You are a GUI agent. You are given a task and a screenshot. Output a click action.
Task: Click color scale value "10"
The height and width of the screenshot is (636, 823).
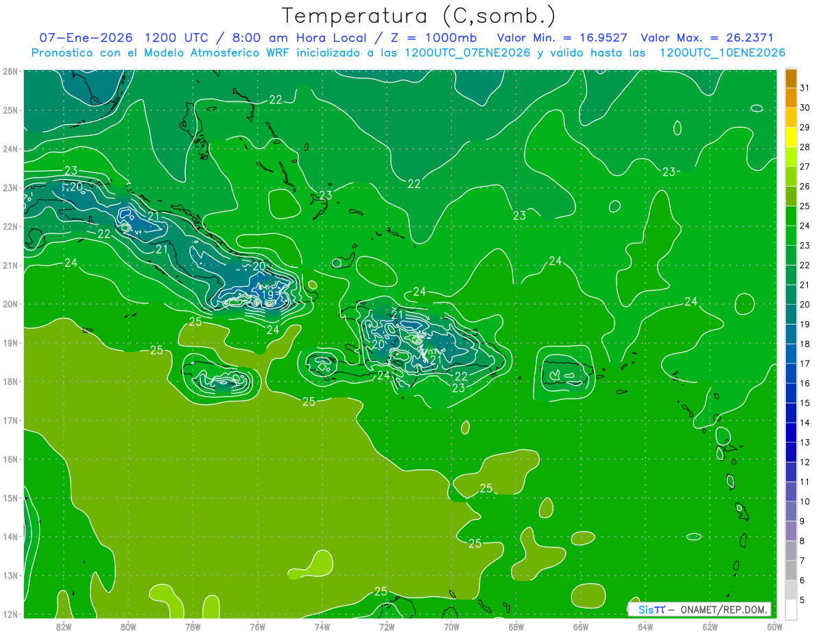(x=804, y=502)
